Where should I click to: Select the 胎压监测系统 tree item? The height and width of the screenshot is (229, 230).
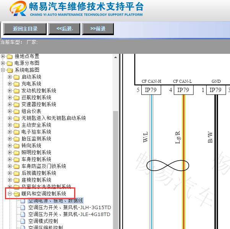click(x=36, y=139)
